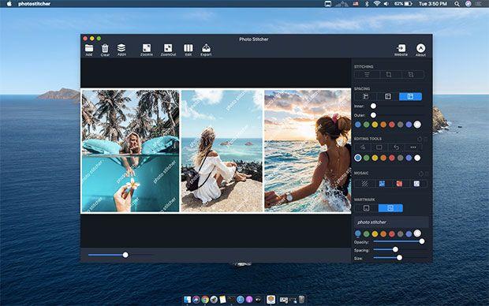Open the three-dots option in Editing Tools
This screenshot has width=489, height=306.
[x=413, y=147]
